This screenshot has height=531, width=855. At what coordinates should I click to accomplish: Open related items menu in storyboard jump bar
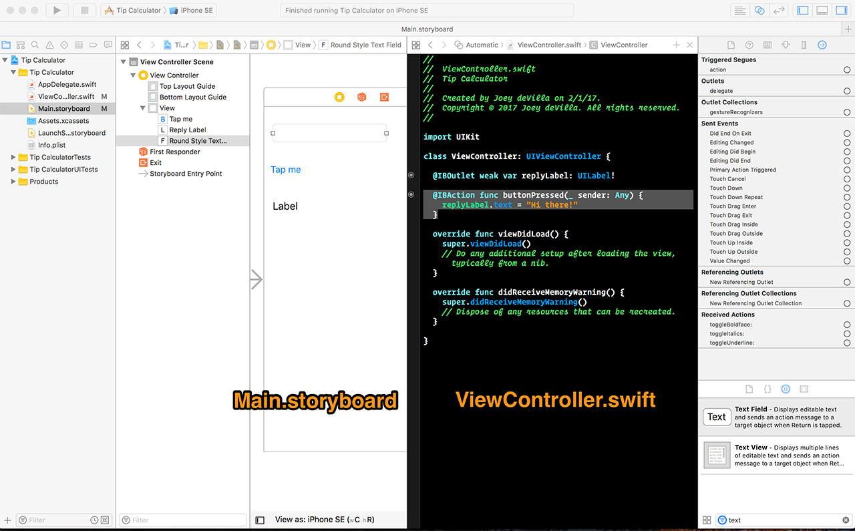tap(125, 45)
